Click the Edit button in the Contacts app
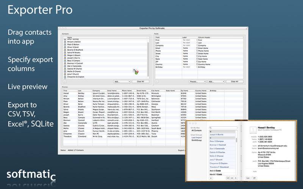The image size is (303, 189). click(248, 178)
